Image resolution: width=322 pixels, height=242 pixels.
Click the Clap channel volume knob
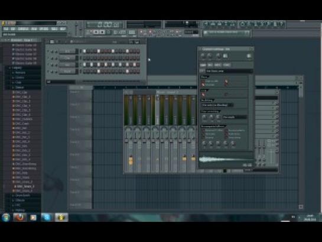(56, 59)
